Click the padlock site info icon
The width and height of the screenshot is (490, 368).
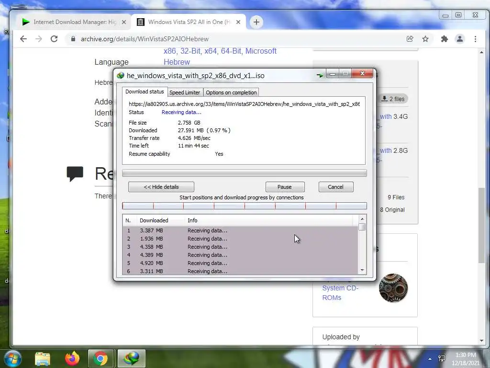tap(73, 39)
